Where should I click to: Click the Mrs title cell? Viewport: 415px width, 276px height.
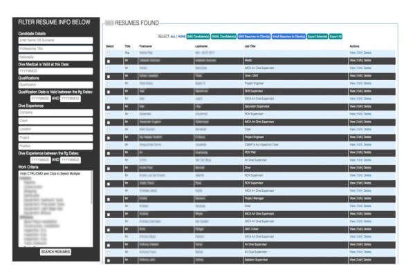(127, 53)
